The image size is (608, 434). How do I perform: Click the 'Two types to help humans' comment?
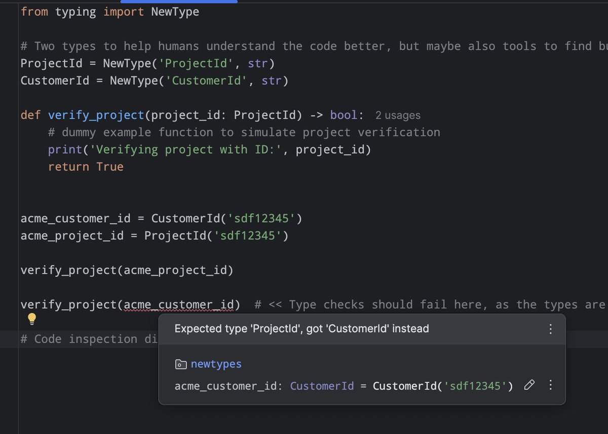(x=314, y=47)
